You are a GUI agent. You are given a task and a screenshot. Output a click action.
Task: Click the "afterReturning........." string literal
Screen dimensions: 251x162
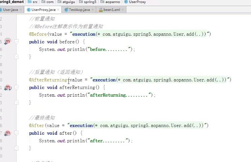point(120,95)
